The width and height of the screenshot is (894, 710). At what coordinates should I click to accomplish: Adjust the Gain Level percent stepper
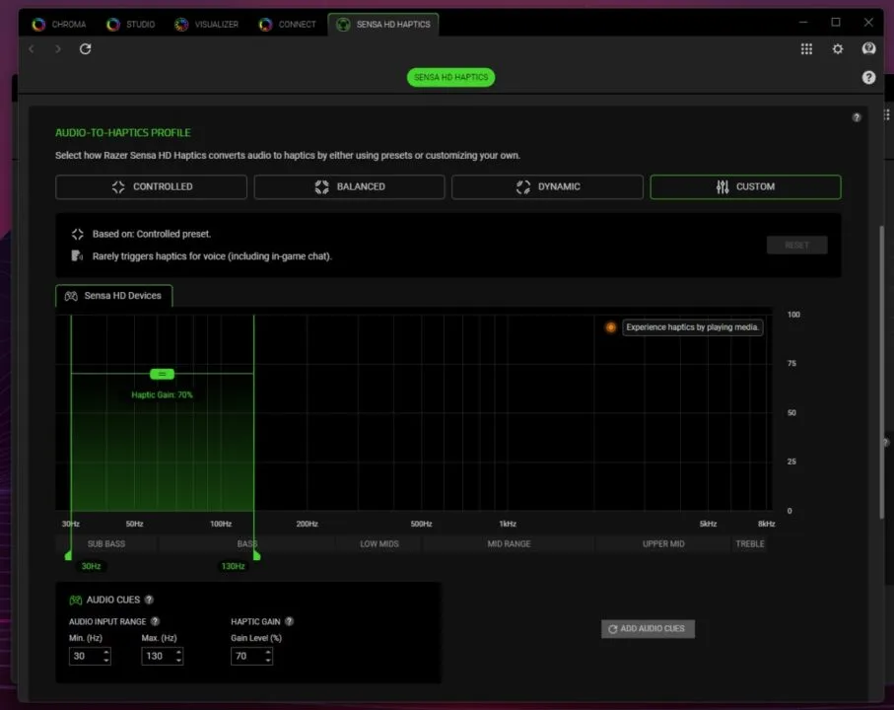tap(267, 656)
